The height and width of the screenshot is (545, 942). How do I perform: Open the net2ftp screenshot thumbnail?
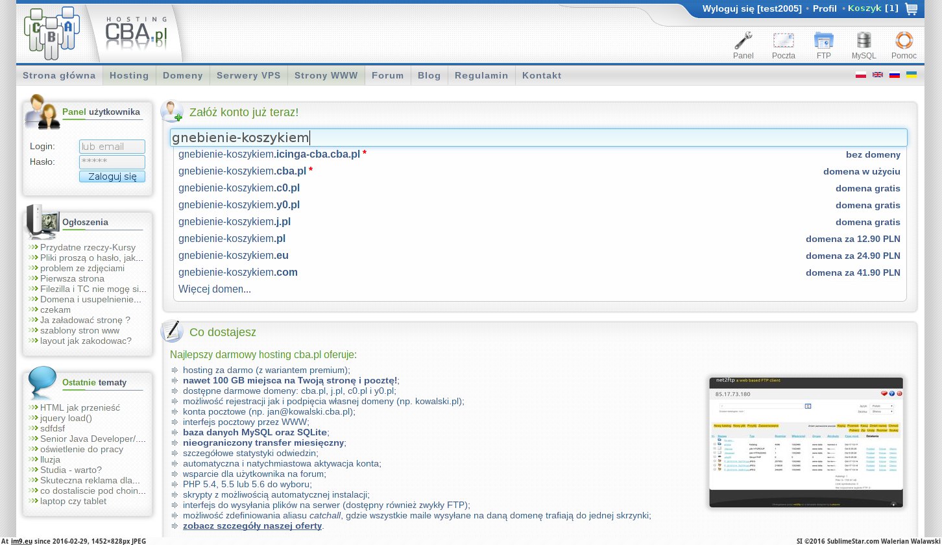806,442
